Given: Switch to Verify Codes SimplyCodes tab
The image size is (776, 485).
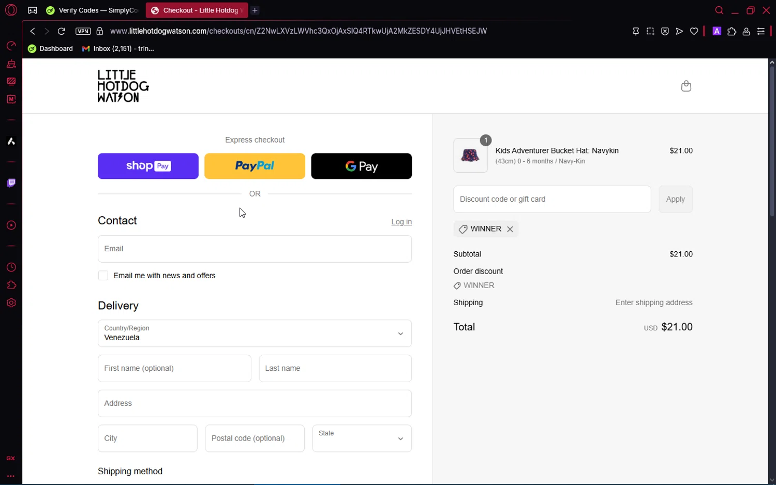Looking at the screenshot, I should click(x=92, y=10).
